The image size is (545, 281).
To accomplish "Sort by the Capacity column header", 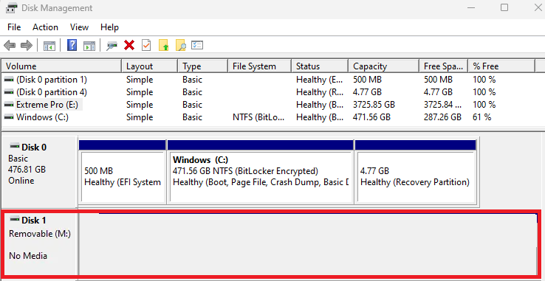I will [x=383, y=66].
